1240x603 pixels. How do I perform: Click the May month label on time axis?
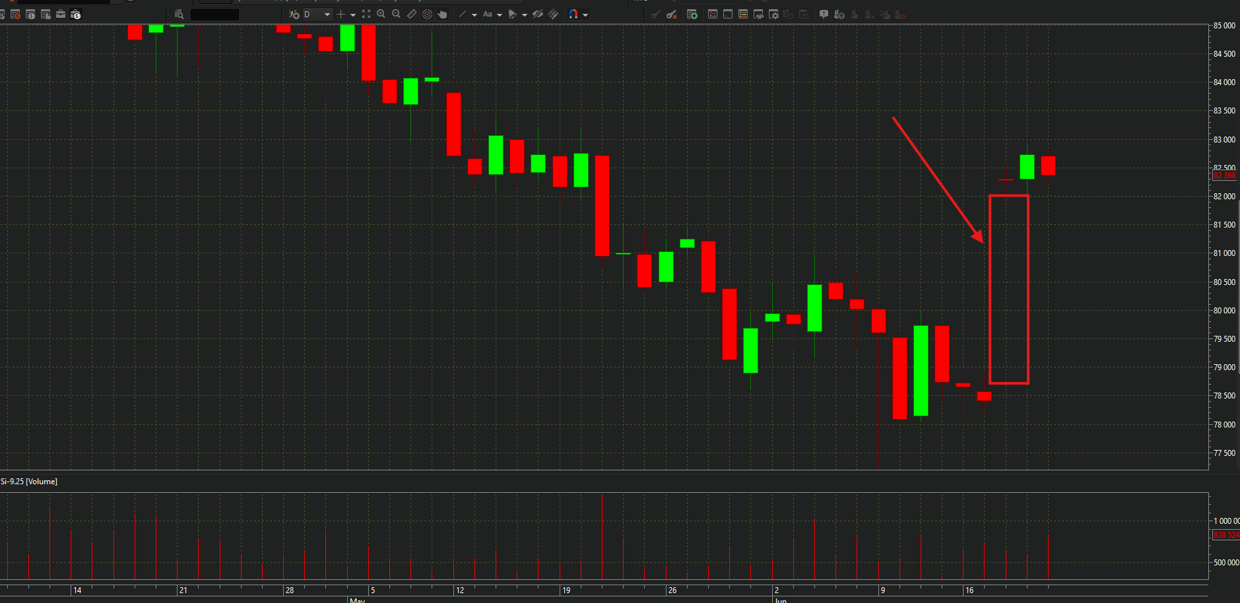click(x=357, y=600)
